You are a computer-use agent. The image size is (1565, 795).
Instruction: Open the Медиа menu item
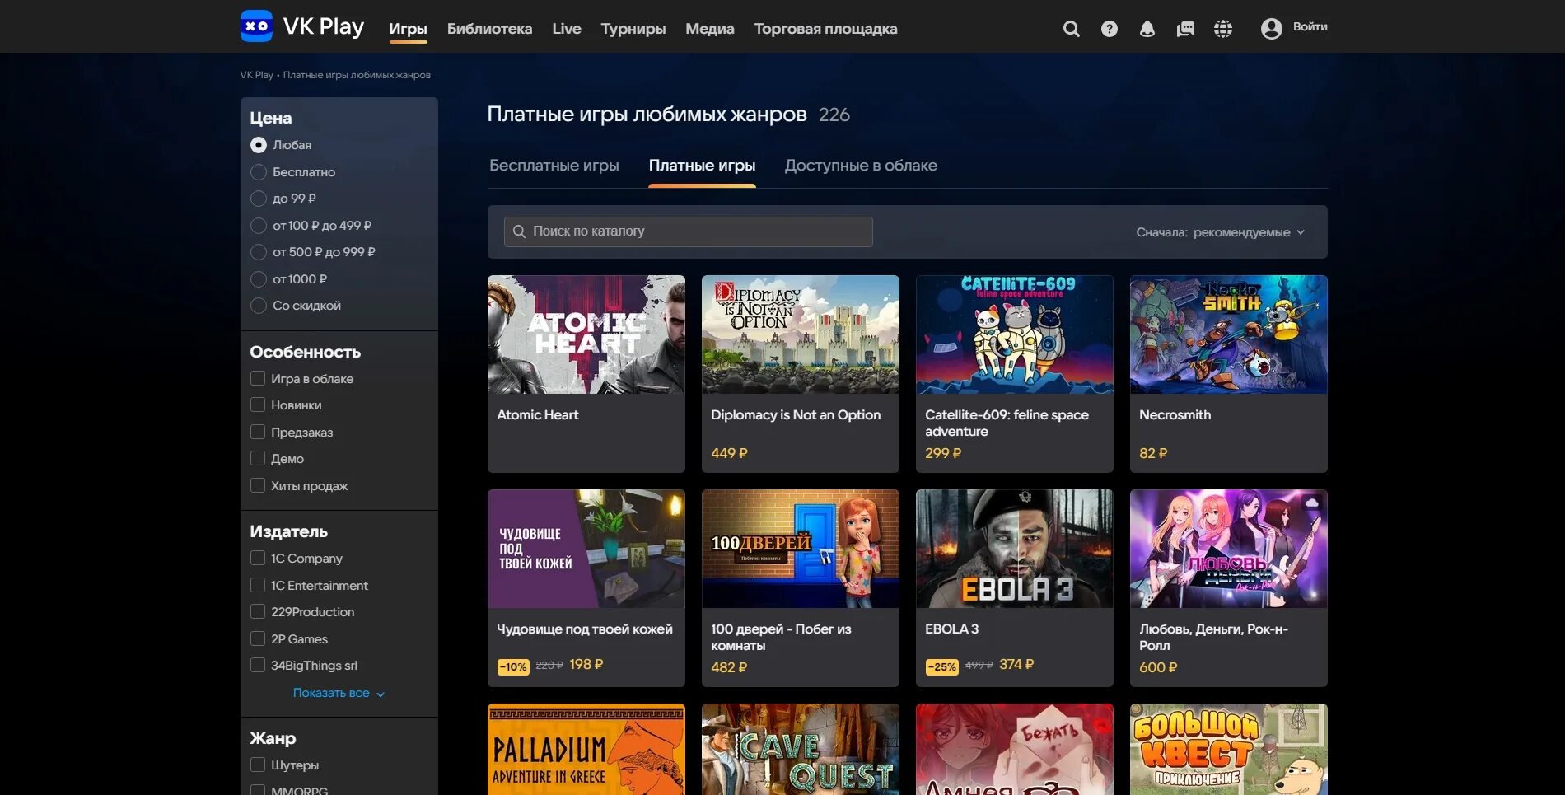point(710,29)
